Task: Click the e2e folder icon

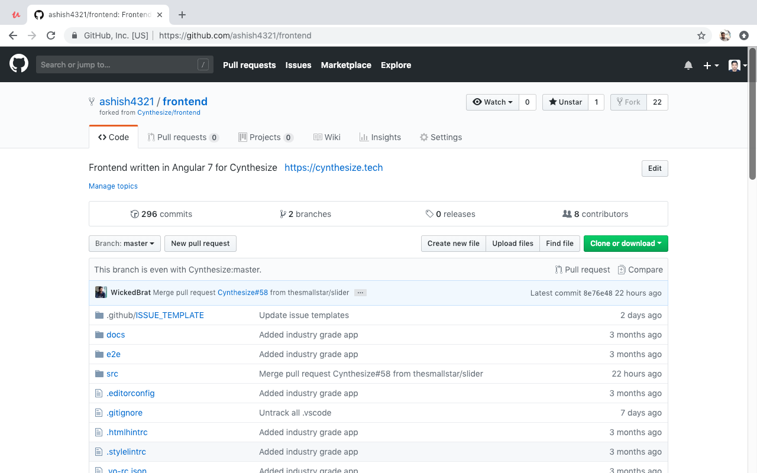Action: click(x=99, y=354)
